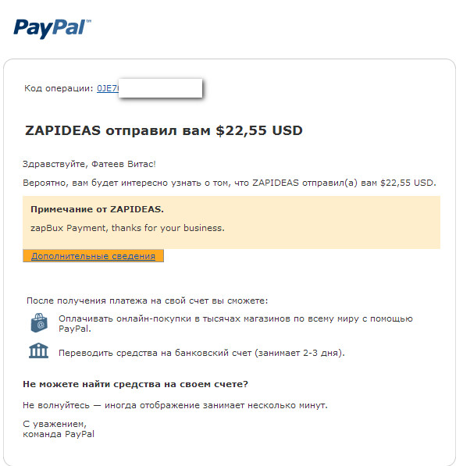Screen dimensions: 470x466
Task: Click the shopping bag icon
Action: [x=37, y=323]
